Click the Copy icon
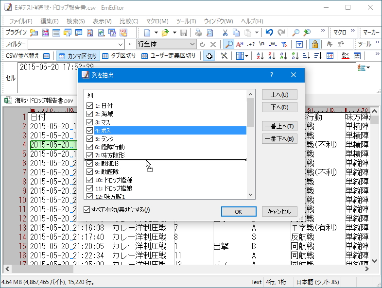The width and height of the screenshot is (382, 288). [x=236, y=33]
